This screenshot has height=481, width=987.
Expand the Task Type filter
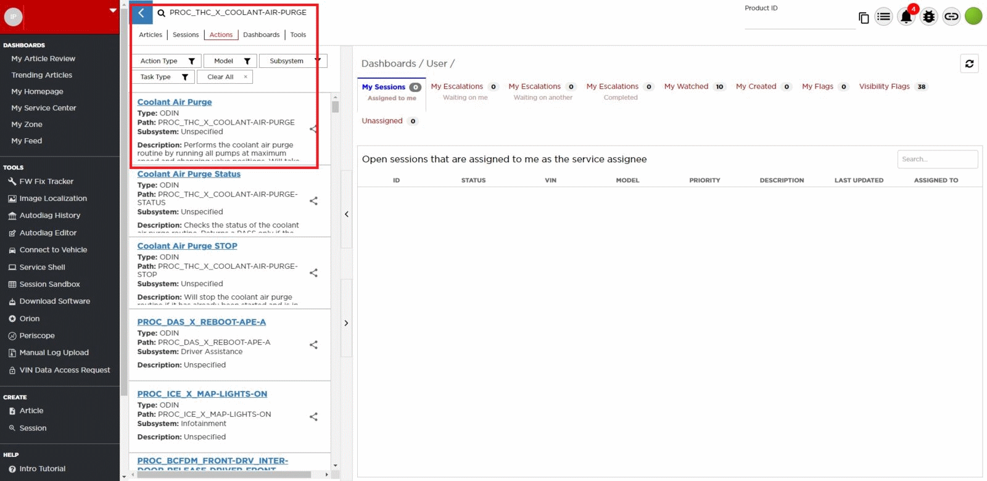click(x=163, y=77)
